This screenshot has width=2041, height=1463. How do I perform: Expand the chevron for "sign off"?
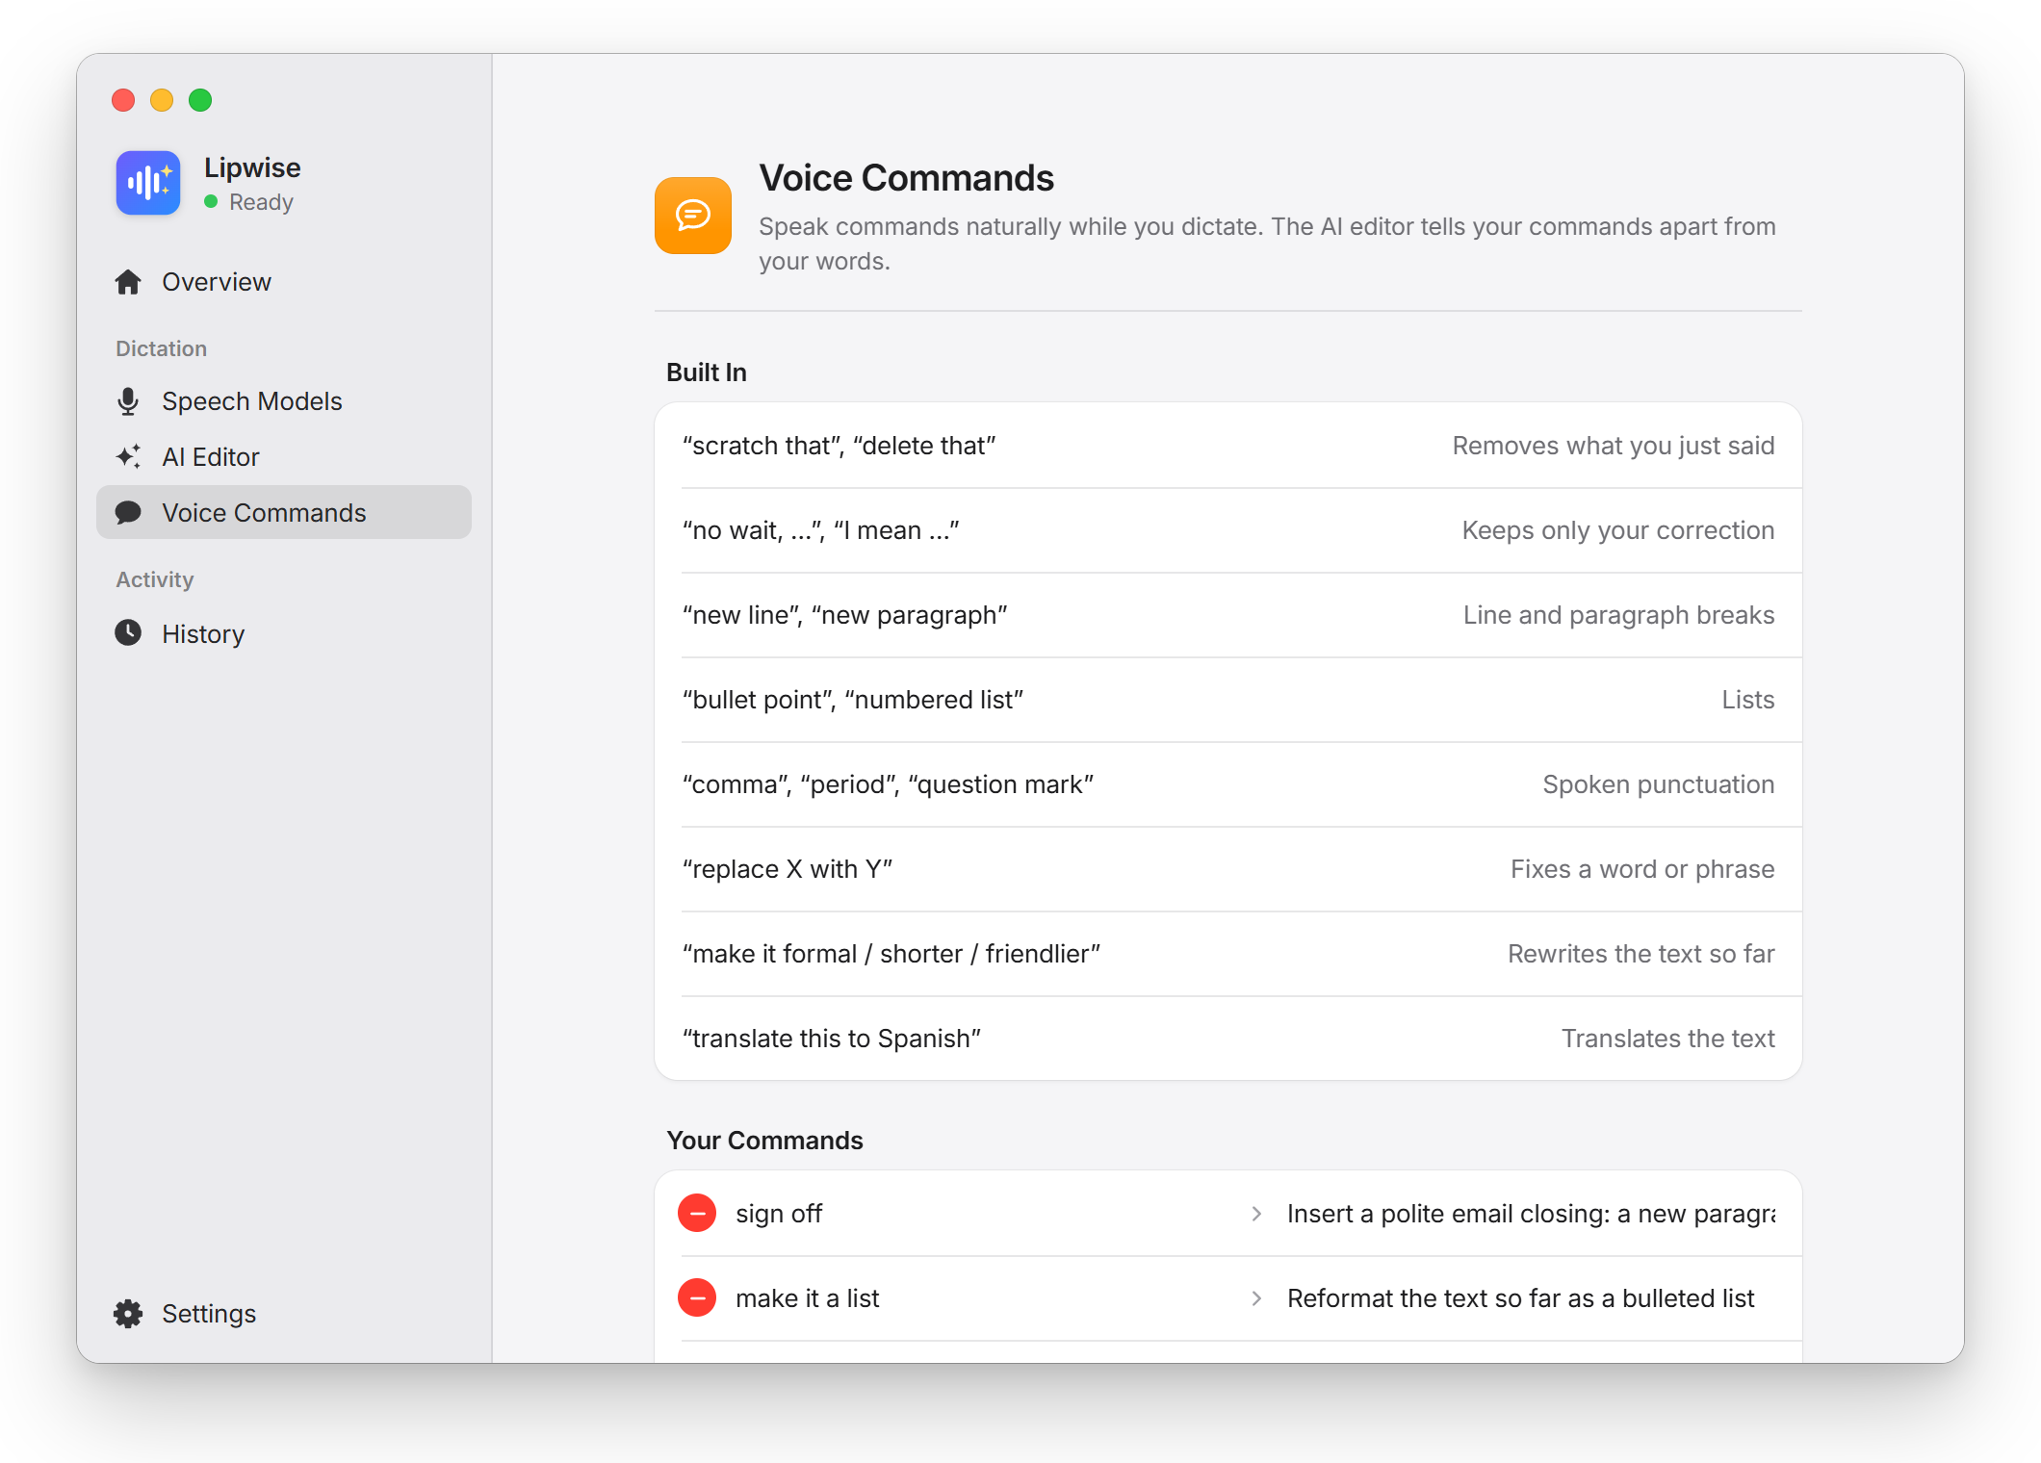coord(1256,1214)
